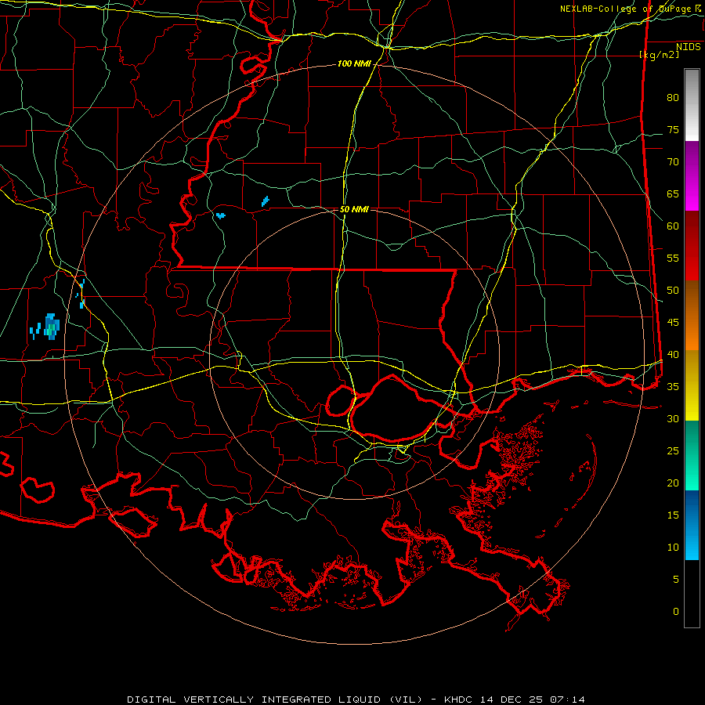This screenshot has width=705, height=705.
Task: Select the 65 value on the color scale
Action: pyautogui.click(x=673, y=193)
